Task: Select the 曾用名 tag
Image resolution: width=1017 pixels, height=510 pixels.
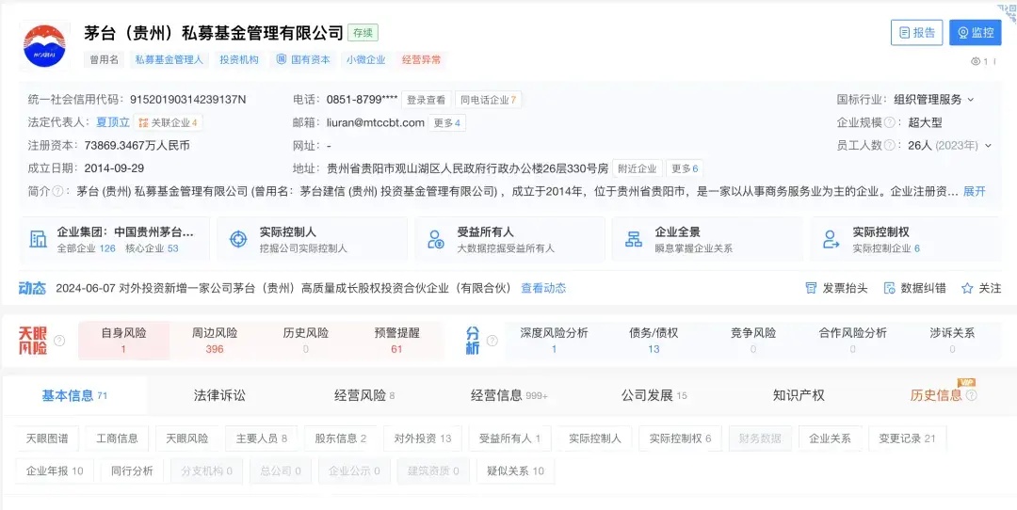Action: click(104, 59)
